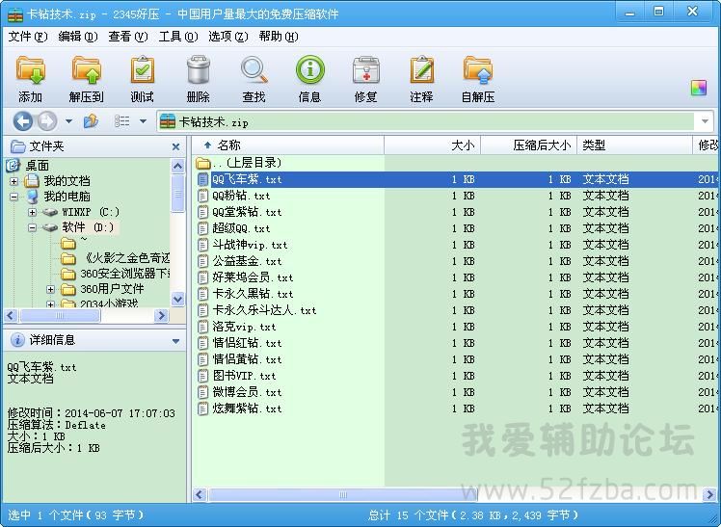The height and width of the screenshot is (527, 721).
Task: Select 我的文档 in the folder tree
Action: coord(67,181)
